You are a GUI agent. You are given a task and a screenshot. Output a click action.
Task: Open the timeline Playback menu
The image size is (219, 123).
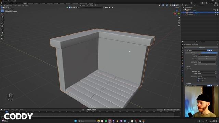coord(7,110)
